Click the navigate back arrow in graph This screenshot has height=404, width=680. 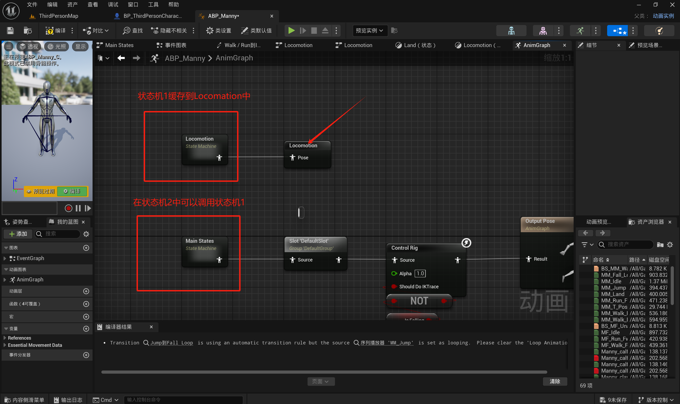click(121, 58)
